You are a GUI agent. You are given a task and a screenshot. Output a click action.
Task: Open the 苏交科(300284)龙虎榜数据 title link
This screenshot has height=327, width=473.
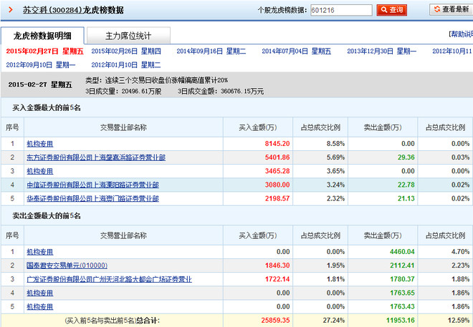(x=73, y=10)
